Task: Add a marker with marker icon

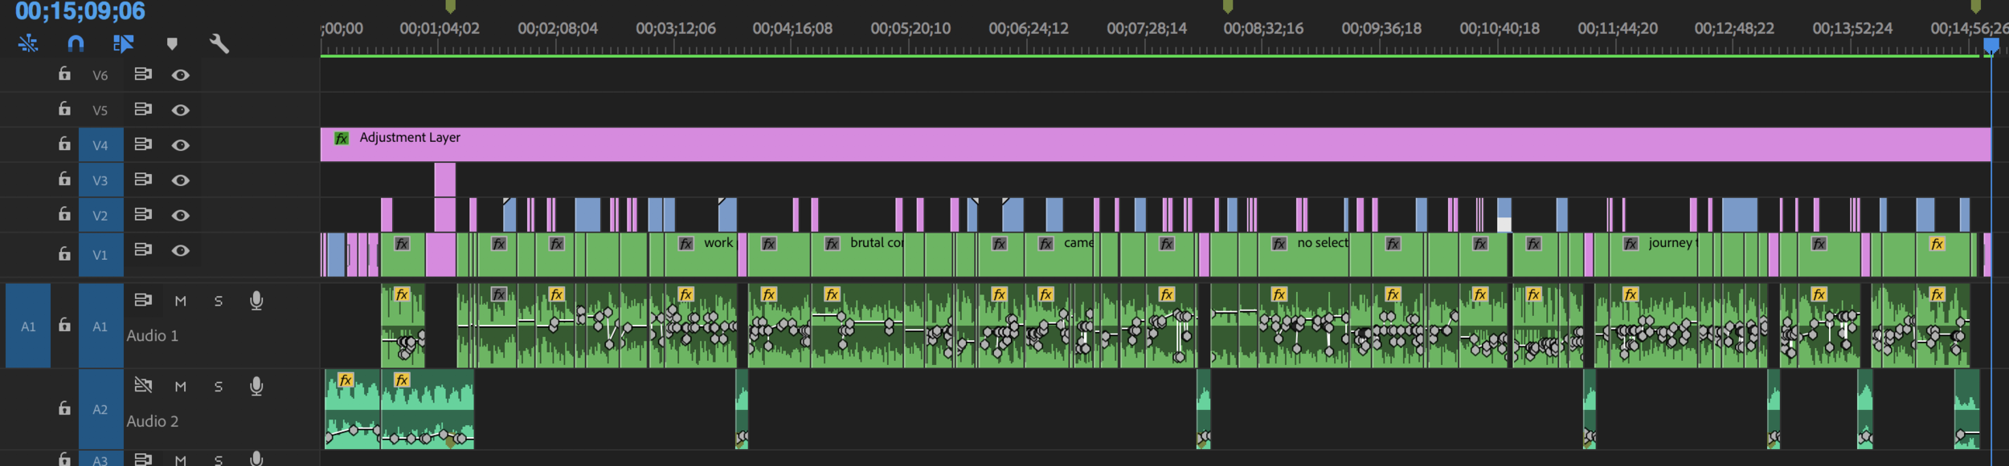Action: point(172,44)
